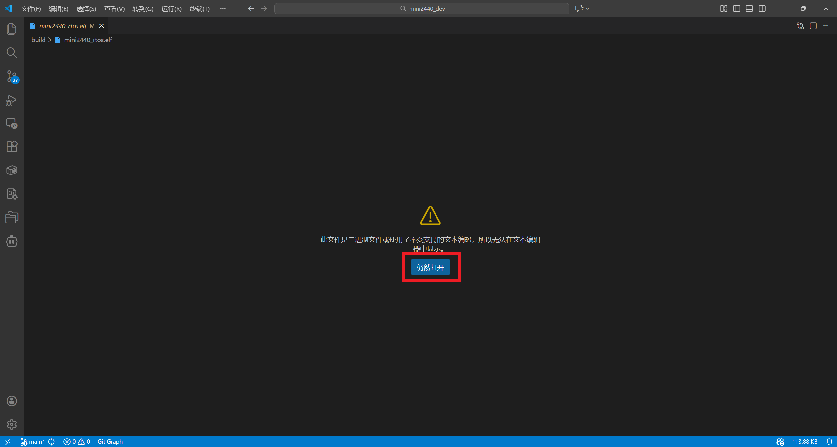Expand the Copilot chat dropdown arrow
The image size is (837, 447).
point(588,8)
